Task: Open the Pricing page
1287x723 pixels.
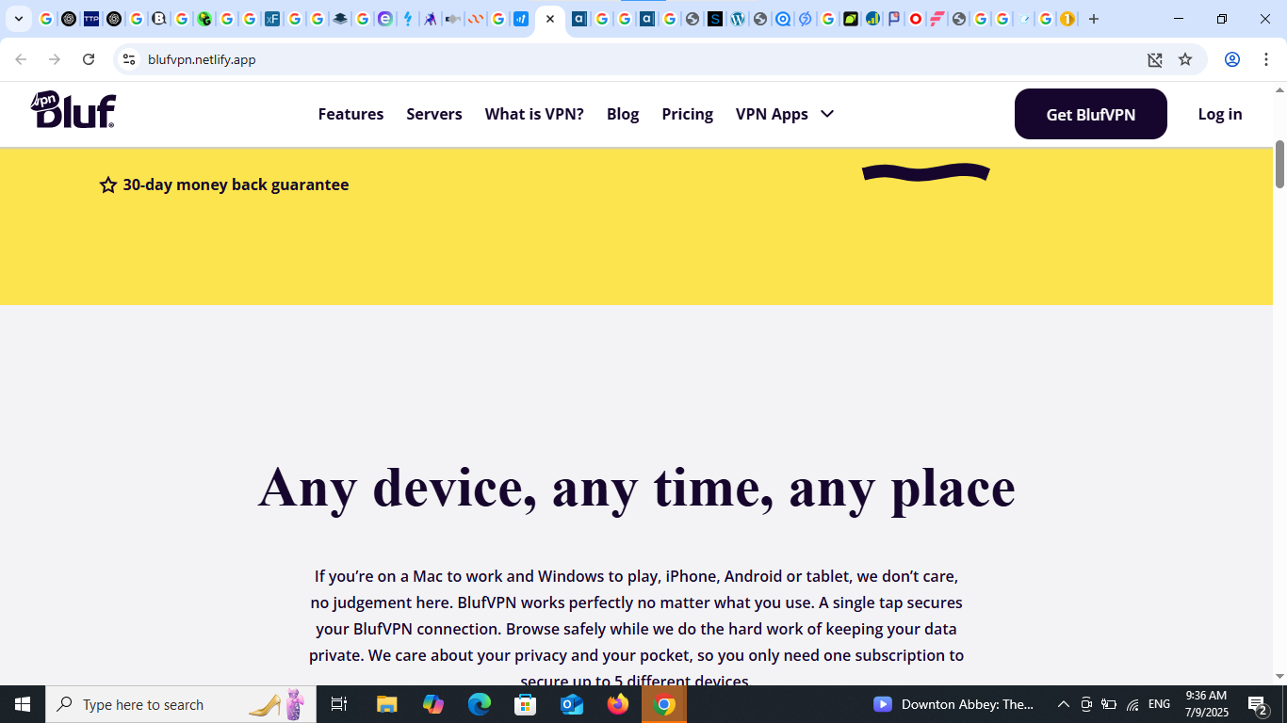Action: tap(687, 114)
